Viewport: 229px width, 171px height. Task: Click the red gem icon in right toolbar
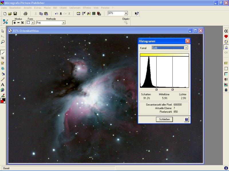pos(226,36)
